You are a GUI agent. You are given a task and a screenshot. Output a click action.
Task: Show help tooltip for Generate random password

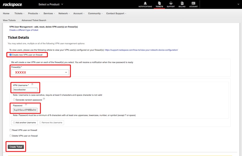(44, 99)
